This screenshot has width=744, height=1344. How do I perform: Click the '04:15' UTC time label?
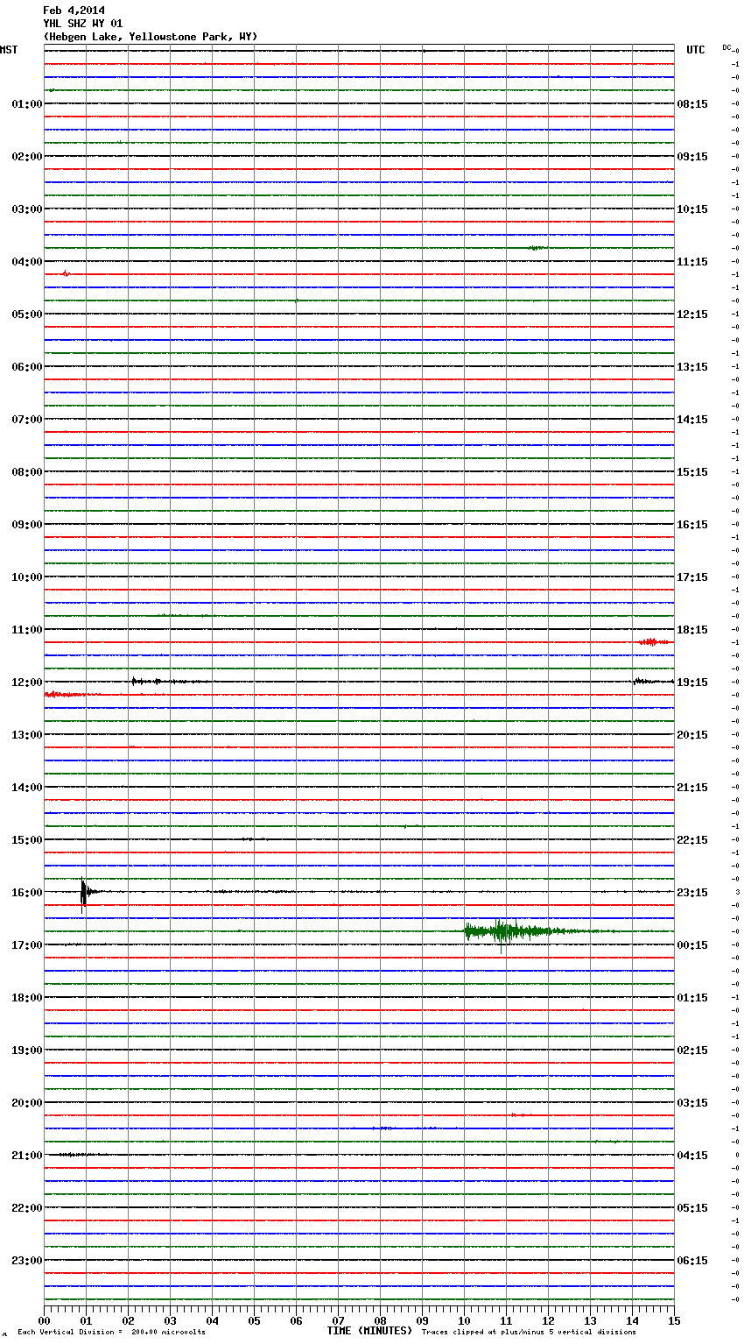coord(692,1156)
